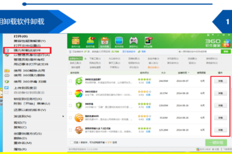Choose 锁定到任务栏(K) in the context menu
This screenshot has width=232, height=154.
click(28, 99)
